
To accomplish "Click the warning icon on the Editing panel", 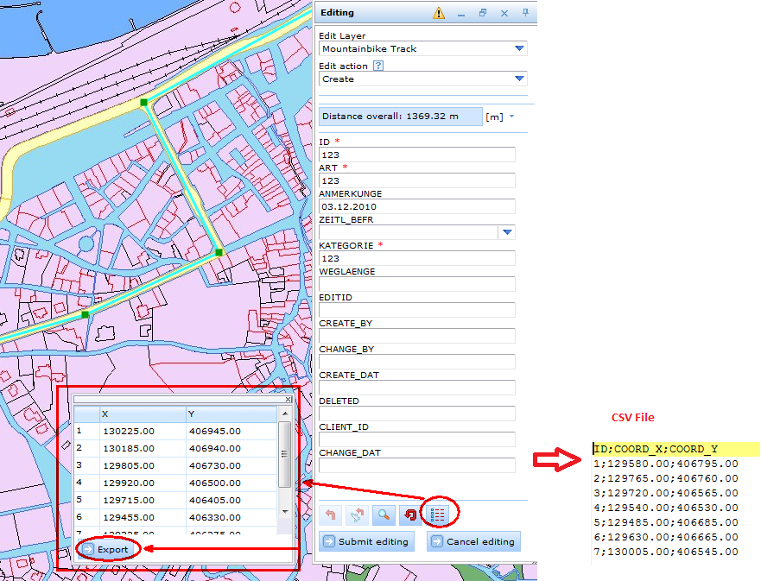I will (x=439, y=13).
